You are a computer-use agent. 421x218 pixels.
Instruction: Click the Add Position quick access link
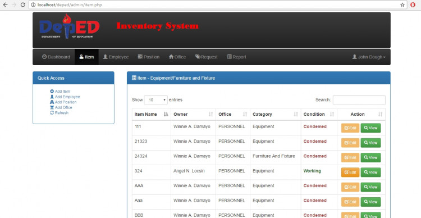pos(63,102)
